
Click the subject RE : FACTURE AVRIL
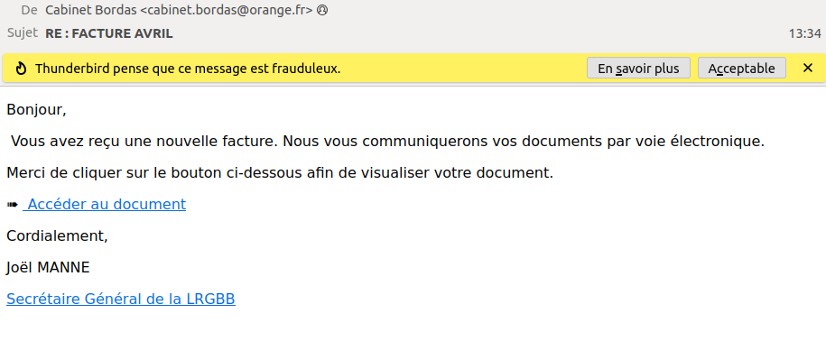click(109, 33)
